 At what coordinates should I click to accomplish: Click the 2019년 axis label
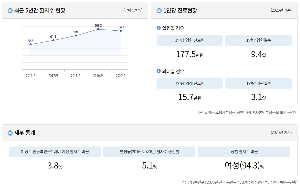[x=98, y=76]
